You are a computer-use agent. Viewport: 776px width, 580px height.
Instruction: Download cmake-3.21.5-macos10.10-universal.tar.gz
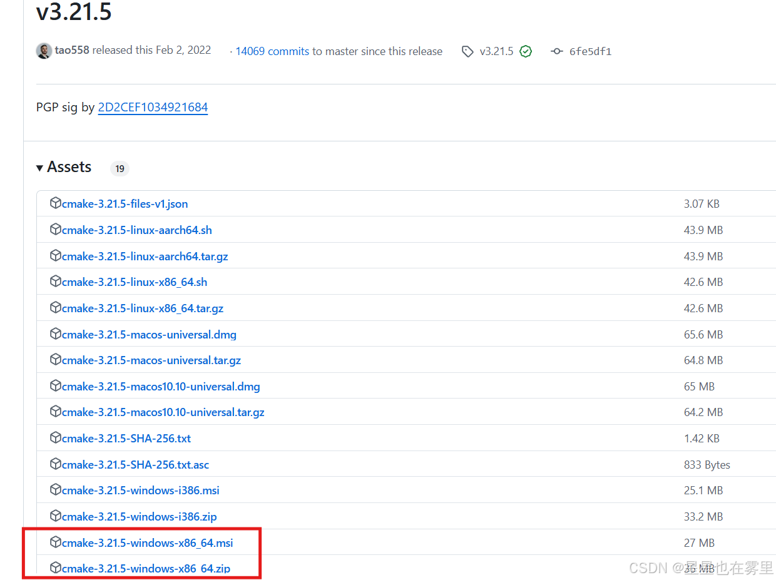(163, 412)
